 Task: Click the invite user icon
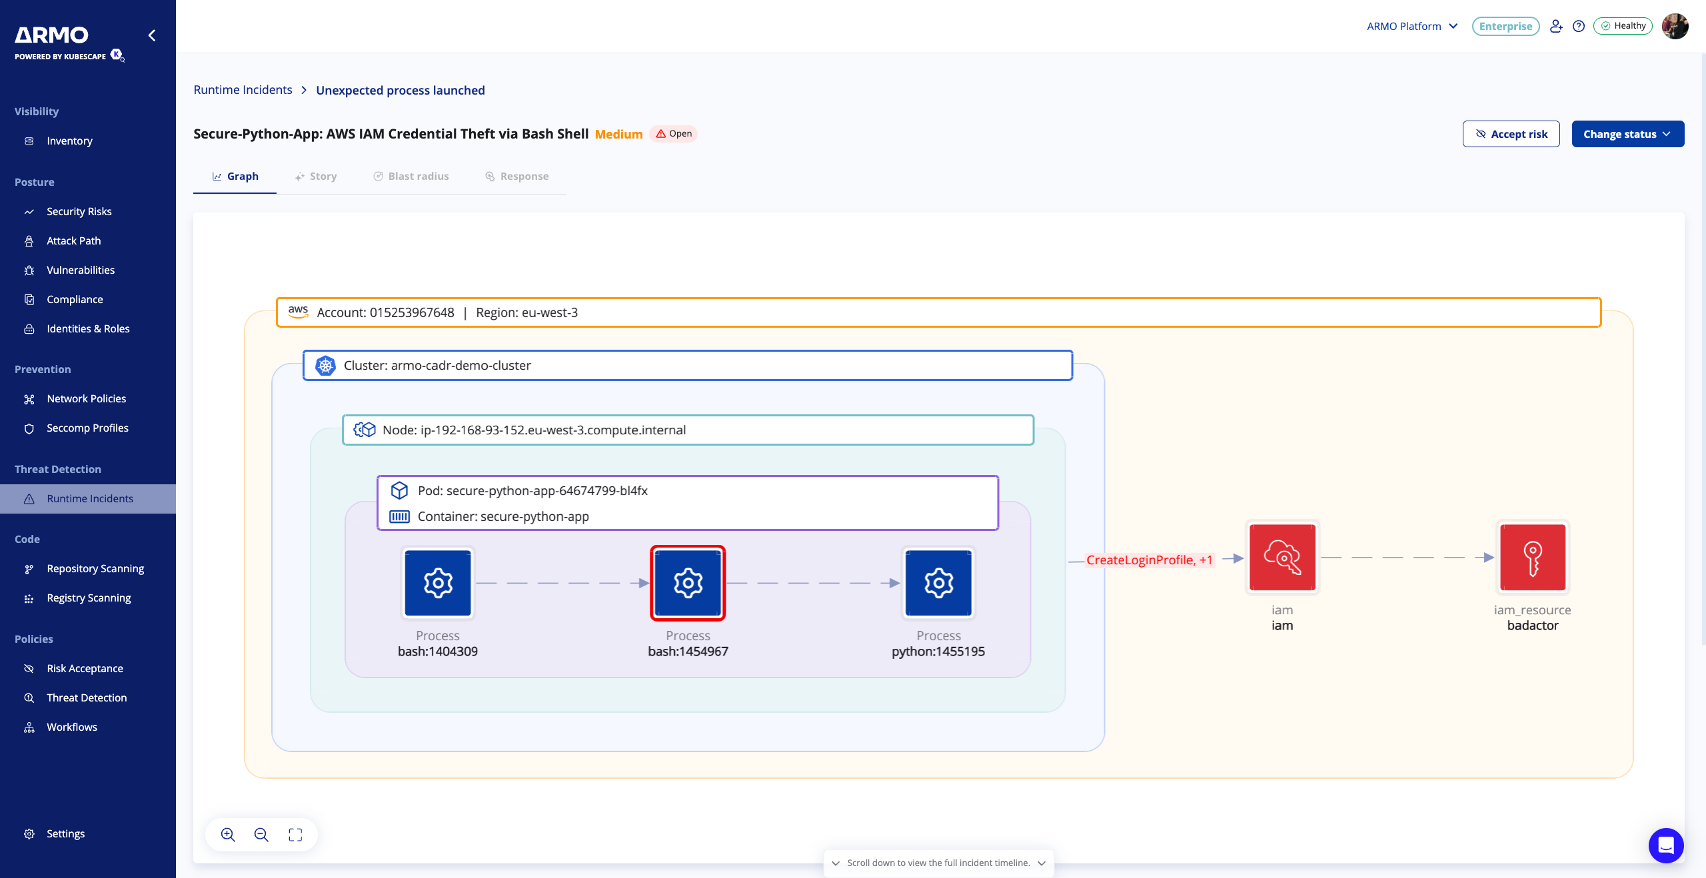(1555, 26)
